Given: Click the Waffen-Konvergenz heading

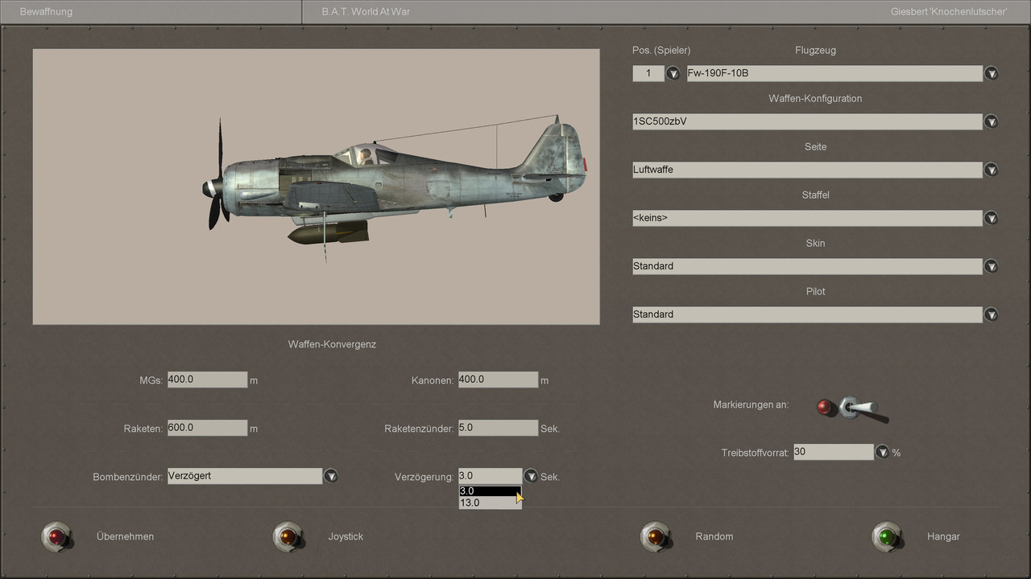Looking at the screenshot, I should click(x=332, y=344).
